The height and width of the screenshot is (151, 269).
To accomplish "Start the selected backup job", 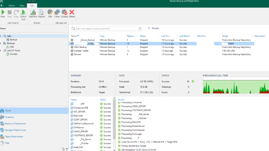I will pos(3,14).
